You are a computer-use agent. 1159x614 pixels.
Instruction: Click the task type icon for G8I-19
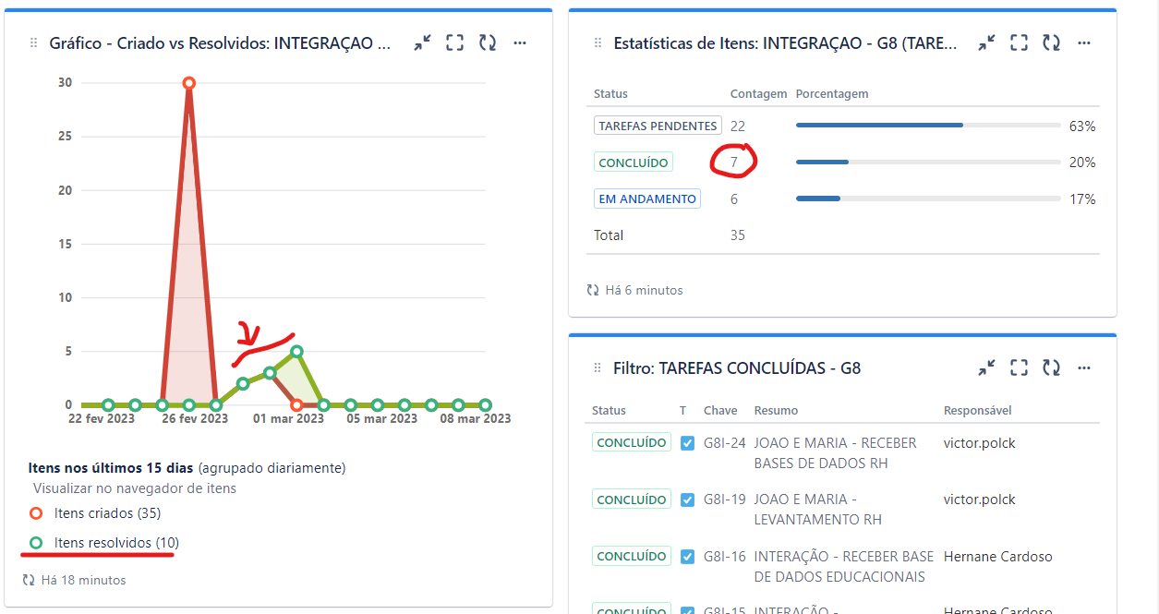[687, 500]
